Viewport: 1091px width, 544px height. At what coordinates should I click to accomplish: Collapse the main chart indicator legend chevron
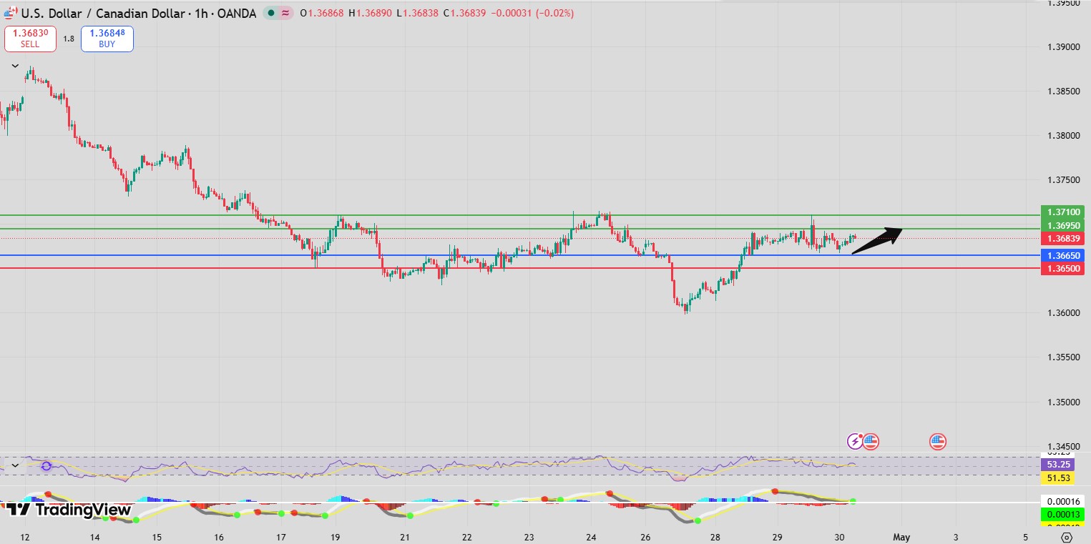tap(15, 66)
